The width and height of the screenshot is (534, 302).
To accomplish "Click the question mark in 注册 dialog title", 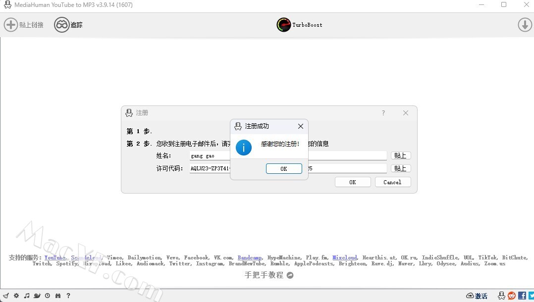I will 383,113.
